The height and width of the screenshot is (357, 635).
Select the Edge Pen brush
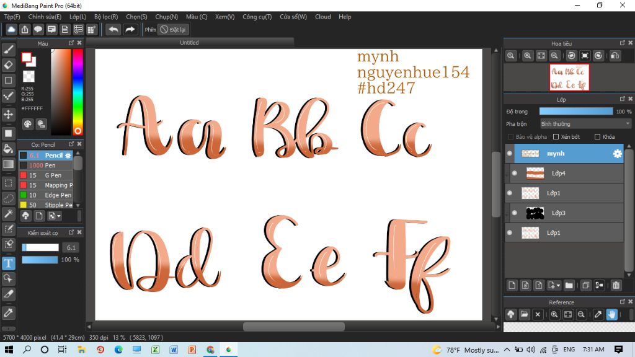tap(45, 195)
